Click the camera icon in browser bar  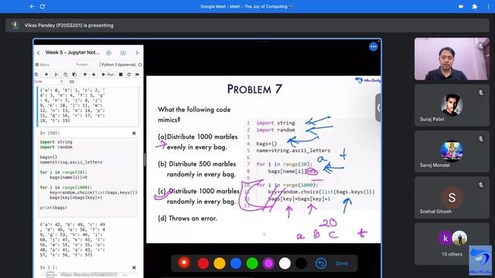click(x=461, y=6)
